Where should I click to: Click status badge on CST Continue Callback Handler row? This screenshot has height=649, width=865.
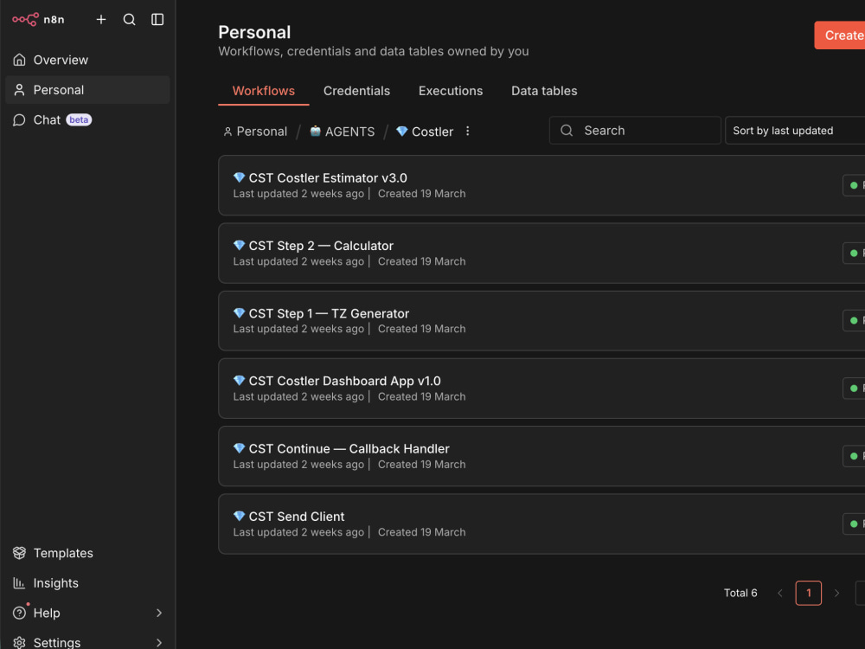pos(854,456)
